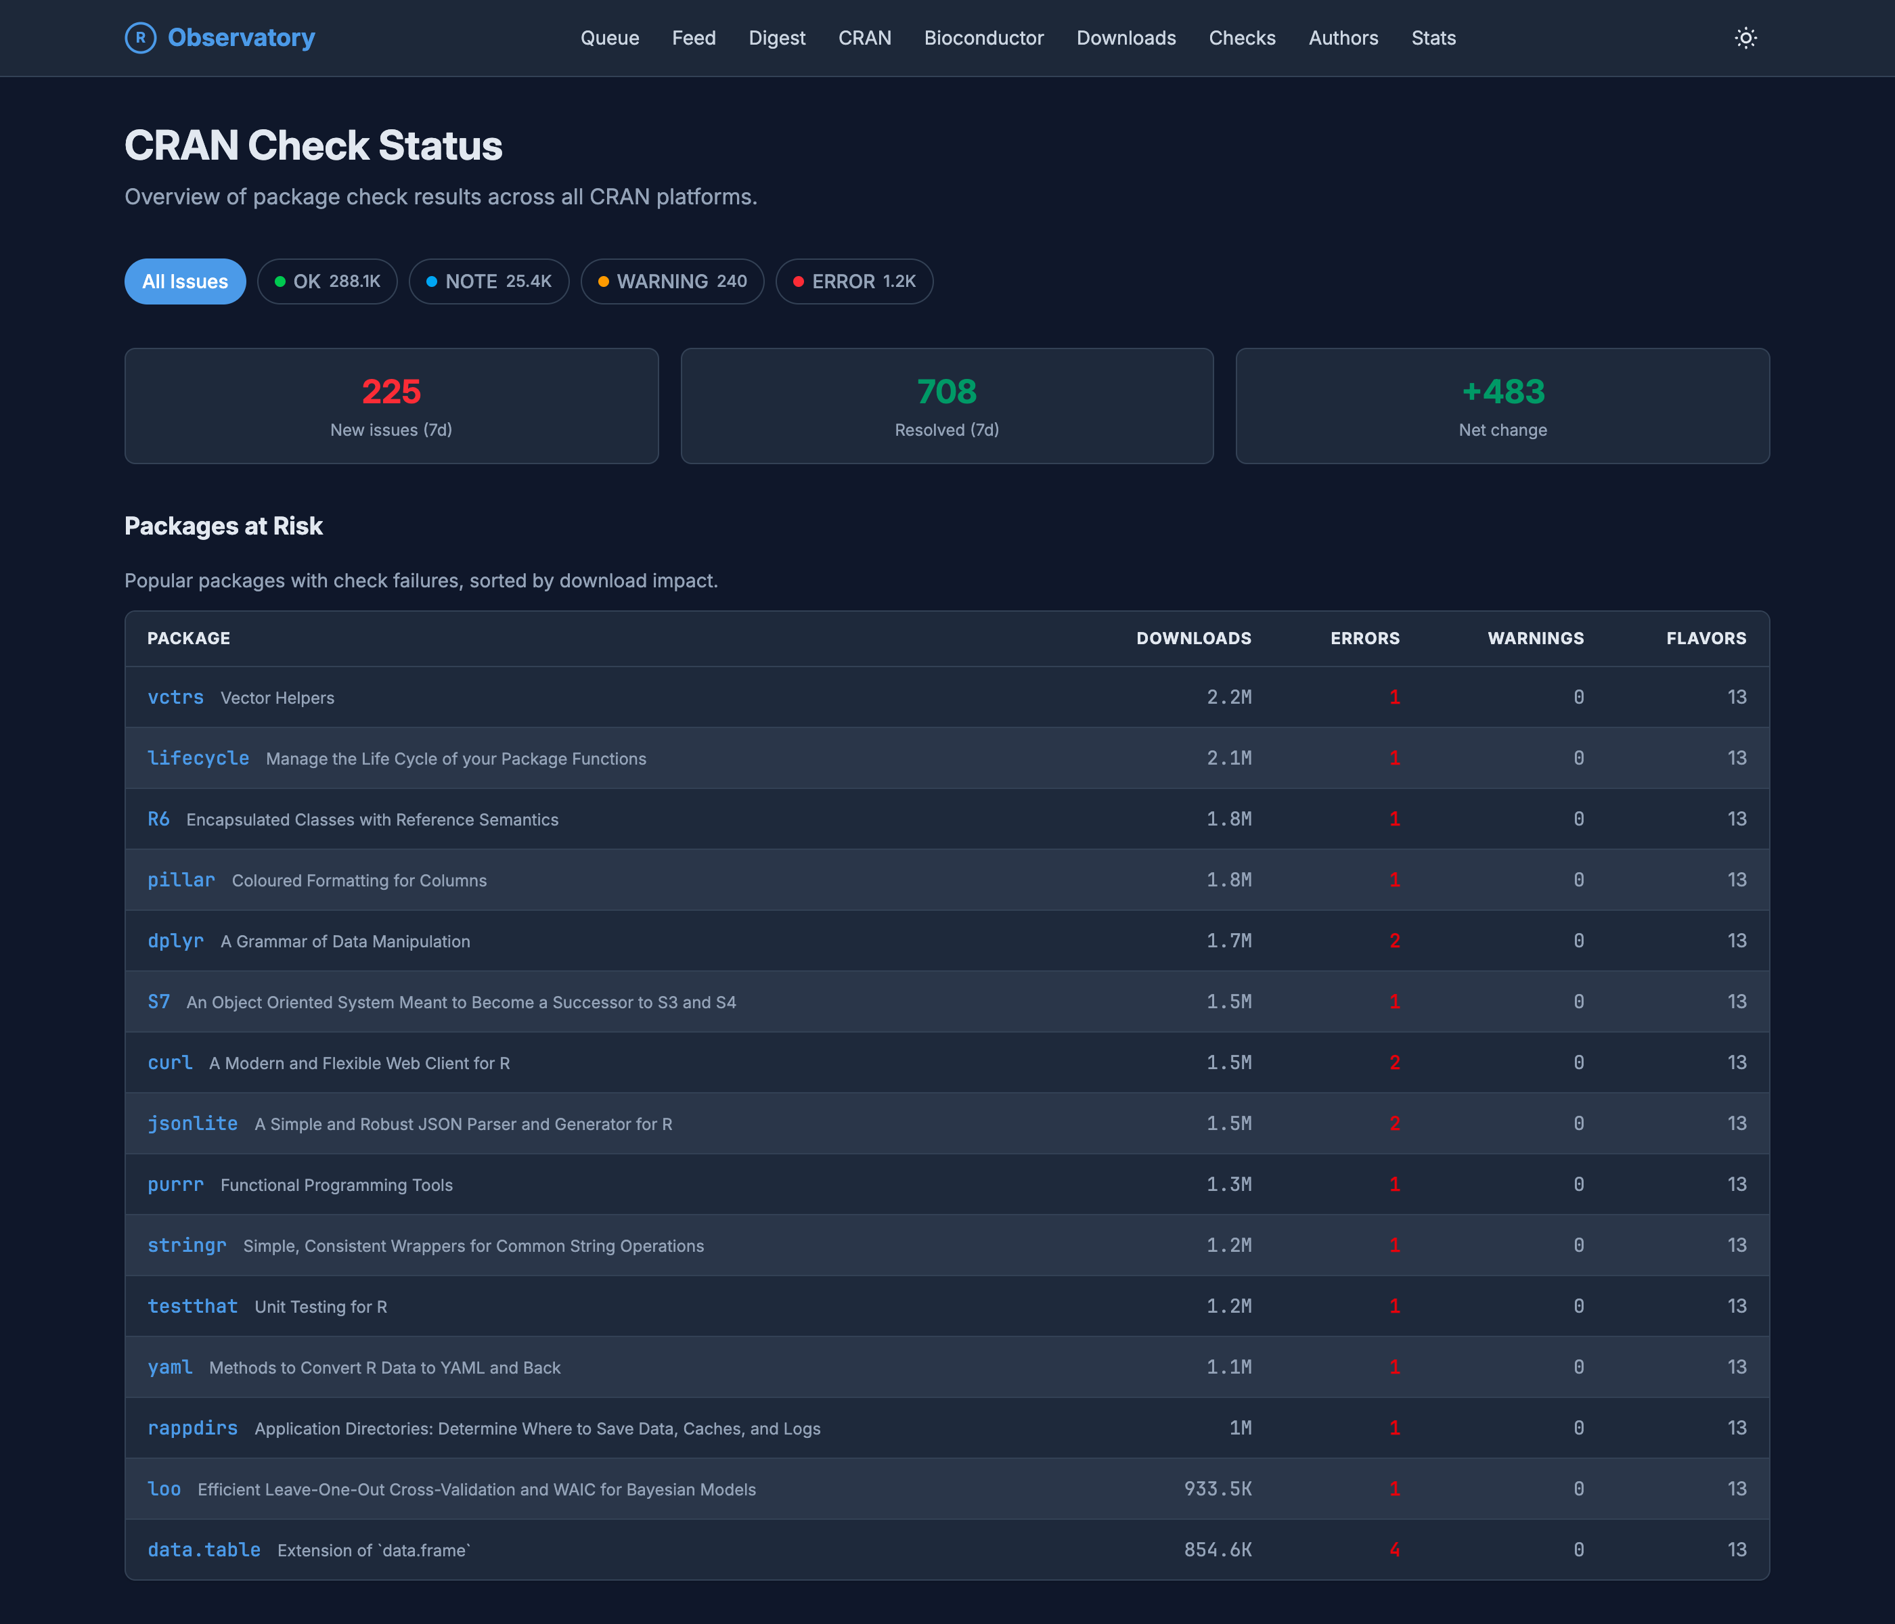Open the Bioconductor nav item
Image resolution: width=1895 pixels, height=1624 pixels.
pyautogui.click(x=983, y=39)
